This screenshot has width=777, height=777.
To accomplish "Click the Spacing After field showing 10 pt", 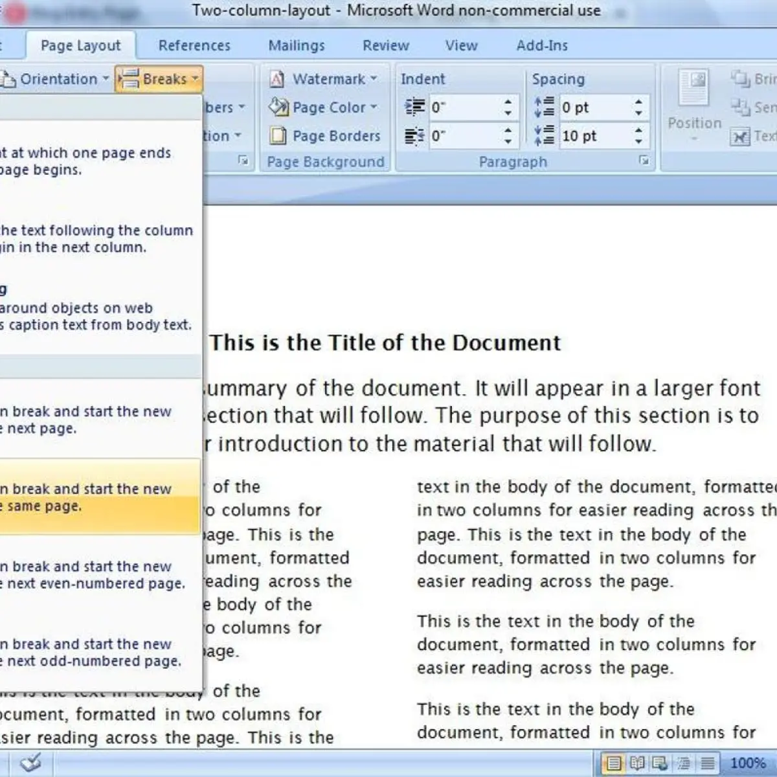I will click(594, 136).
